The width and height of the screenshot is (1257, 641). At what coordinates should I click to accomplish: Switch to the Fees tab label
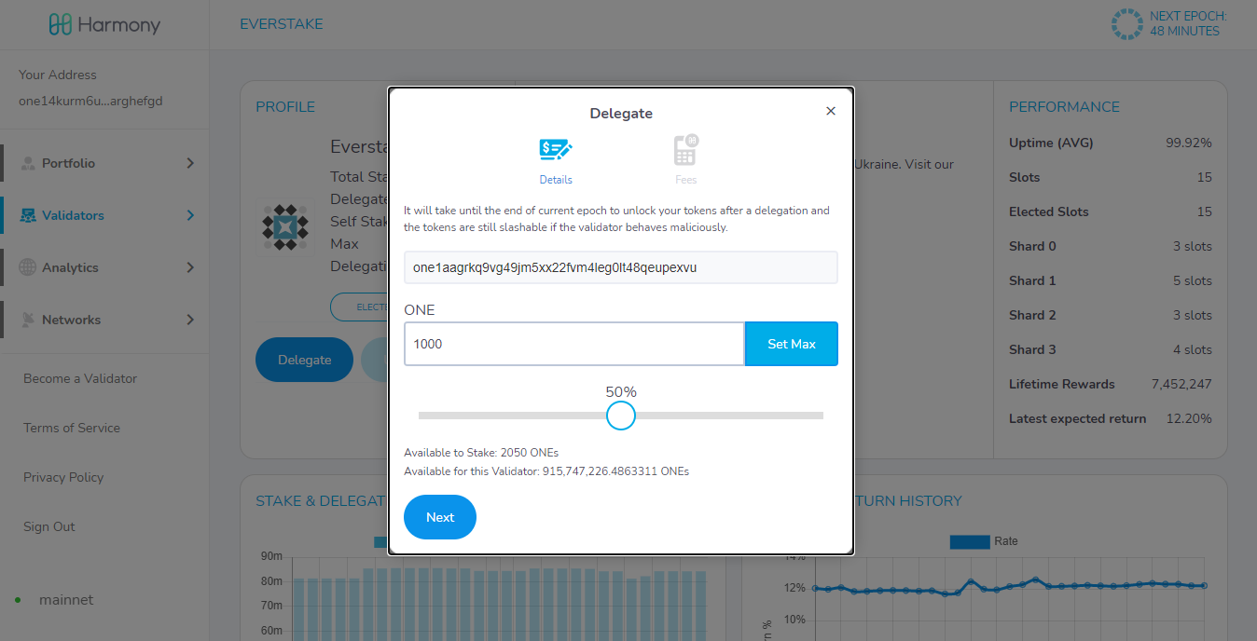pos(686,180)
